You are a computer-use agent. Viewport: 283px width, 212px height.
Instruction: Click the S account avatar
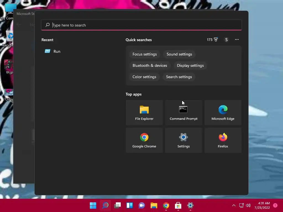pyautogui.click(x=226, y=40)
